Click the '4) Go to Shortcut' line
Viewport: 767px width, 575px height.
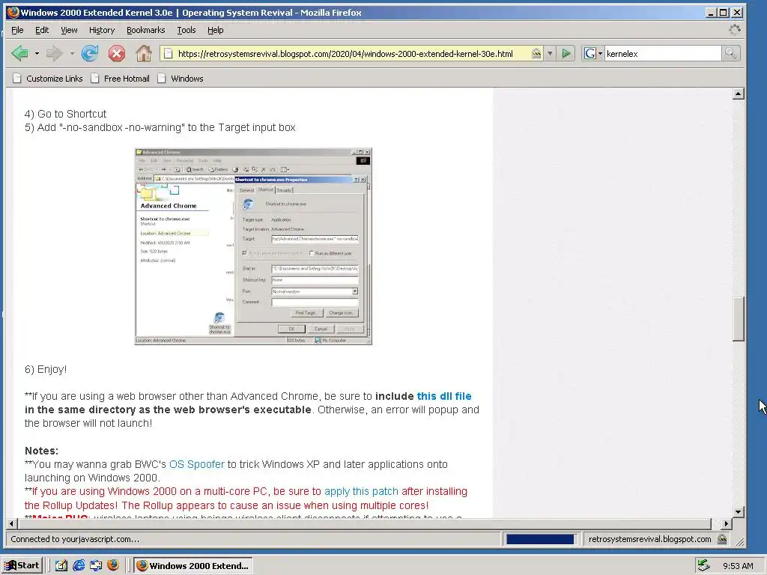[x=66, y=114]
